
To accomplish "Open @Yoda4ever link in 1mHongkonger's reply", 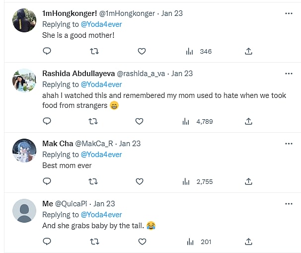I will pyautogui.click(x=102, y=24).
